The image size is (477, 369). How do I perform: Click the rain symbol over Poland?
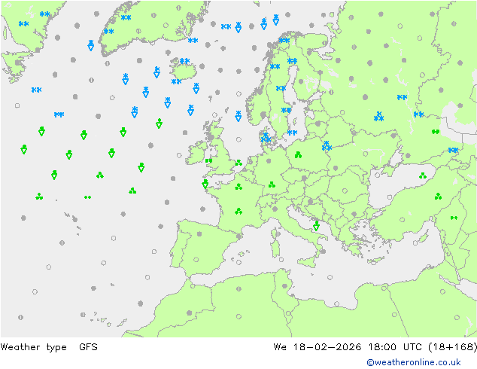click(298, 155)
